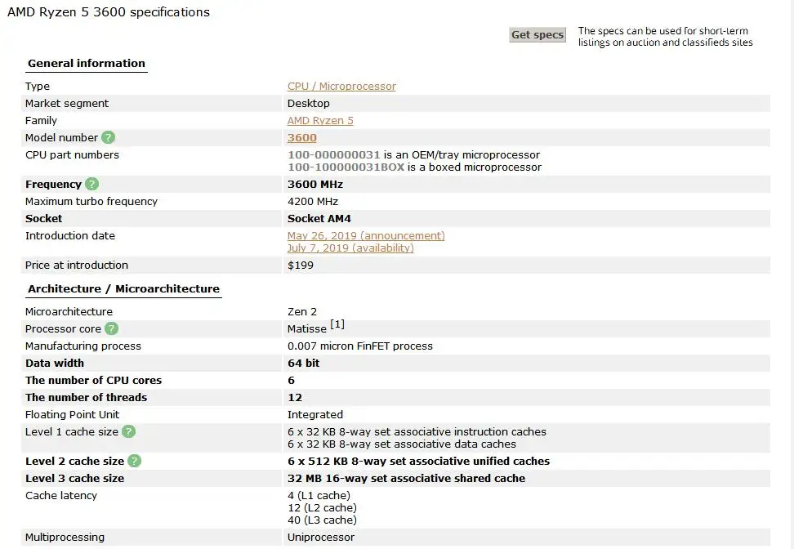Open the 3600 model number link
Viewport: 794px width, 549px height.
[301, 138]
